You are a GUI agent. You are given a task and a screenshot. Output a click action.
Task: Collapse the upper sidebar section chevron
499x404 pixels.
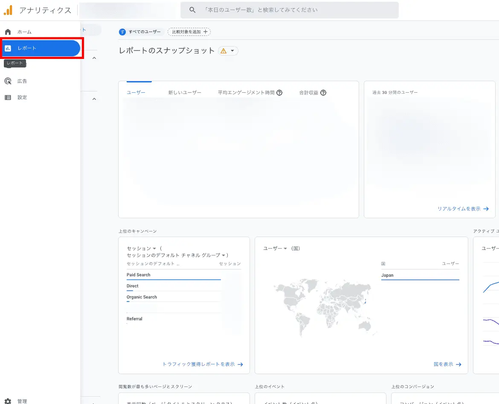point(94,57)
